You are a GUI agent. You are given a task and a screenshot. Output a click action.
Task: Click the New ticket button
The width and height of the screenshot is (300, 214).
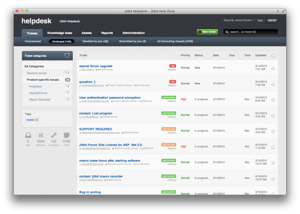[207, 32]
